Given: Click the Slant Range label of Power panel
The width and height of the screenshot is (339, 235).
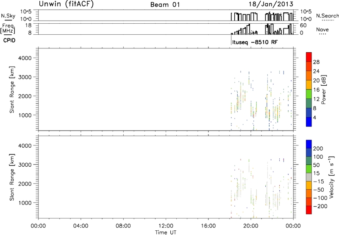Looking at the screenshot, I should [12, 90].
